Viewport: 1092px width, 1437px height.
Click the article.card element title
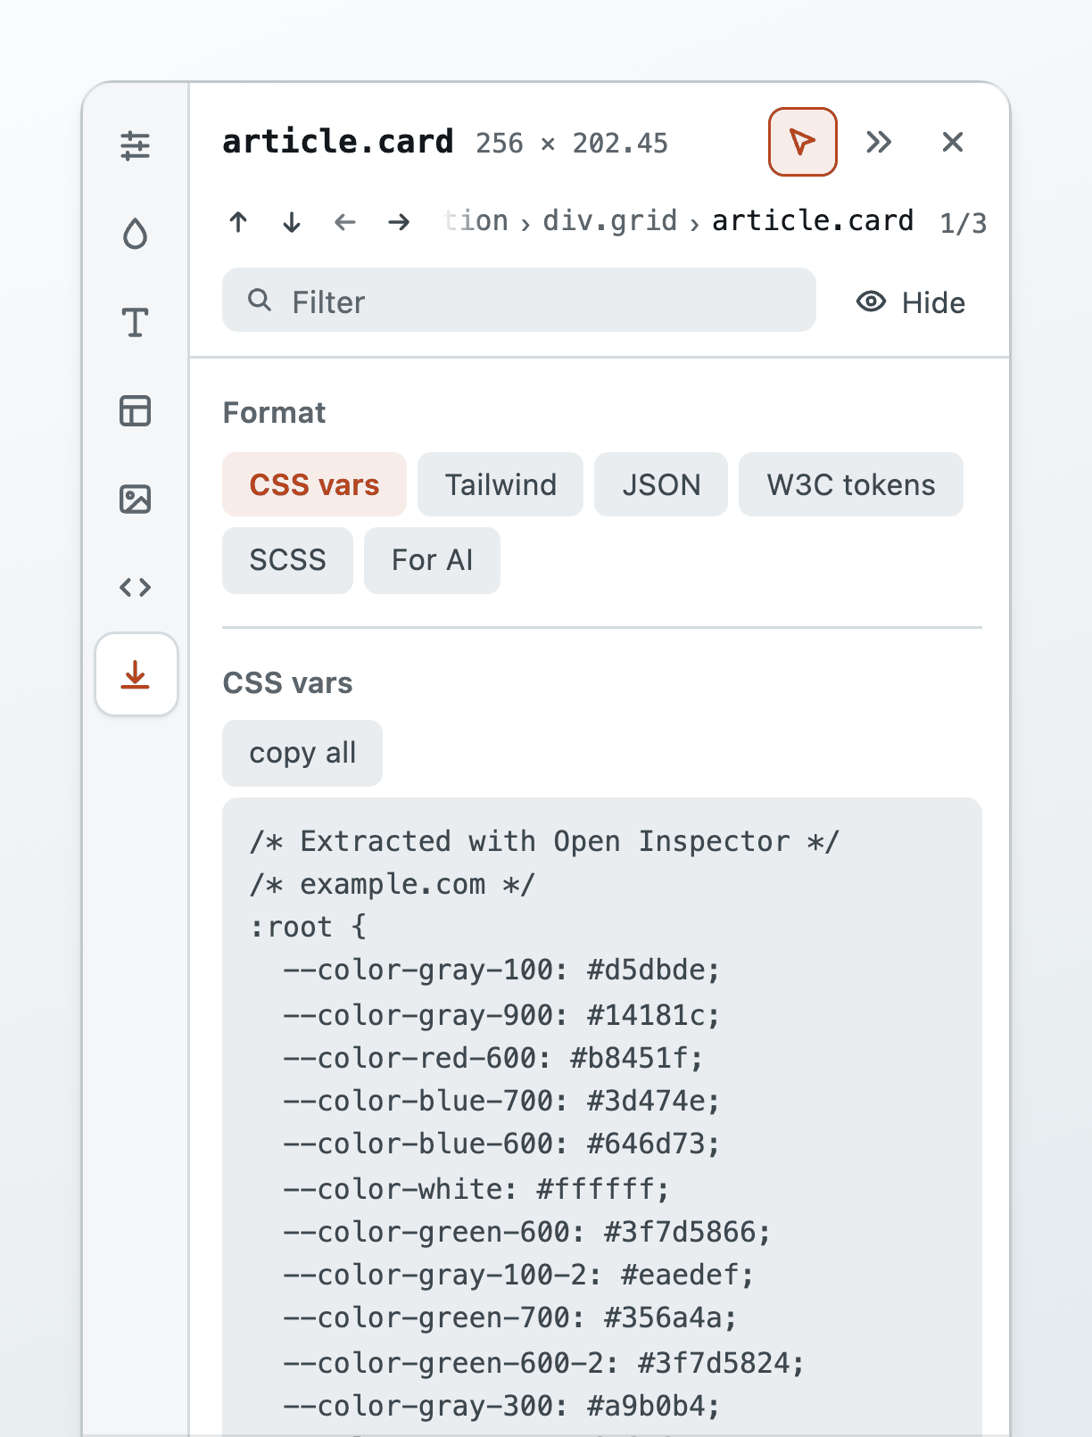point(338,142)
